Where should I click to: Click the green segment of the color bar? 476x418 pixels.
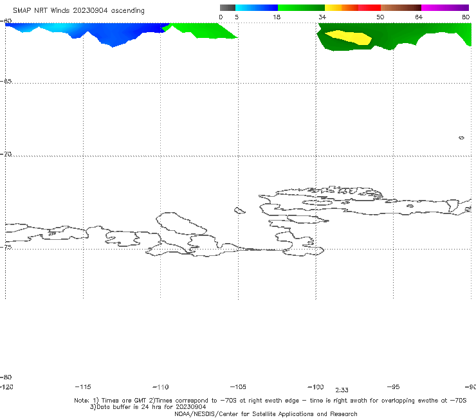coord(301,8)
